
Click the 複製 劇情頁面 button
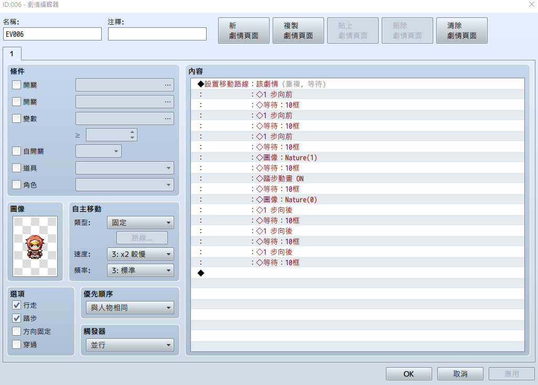pyautogui.click(x=298, y=30)
